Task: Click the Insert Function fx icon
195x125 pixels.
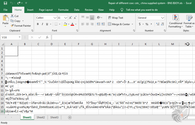Action: tap(47, 37)
